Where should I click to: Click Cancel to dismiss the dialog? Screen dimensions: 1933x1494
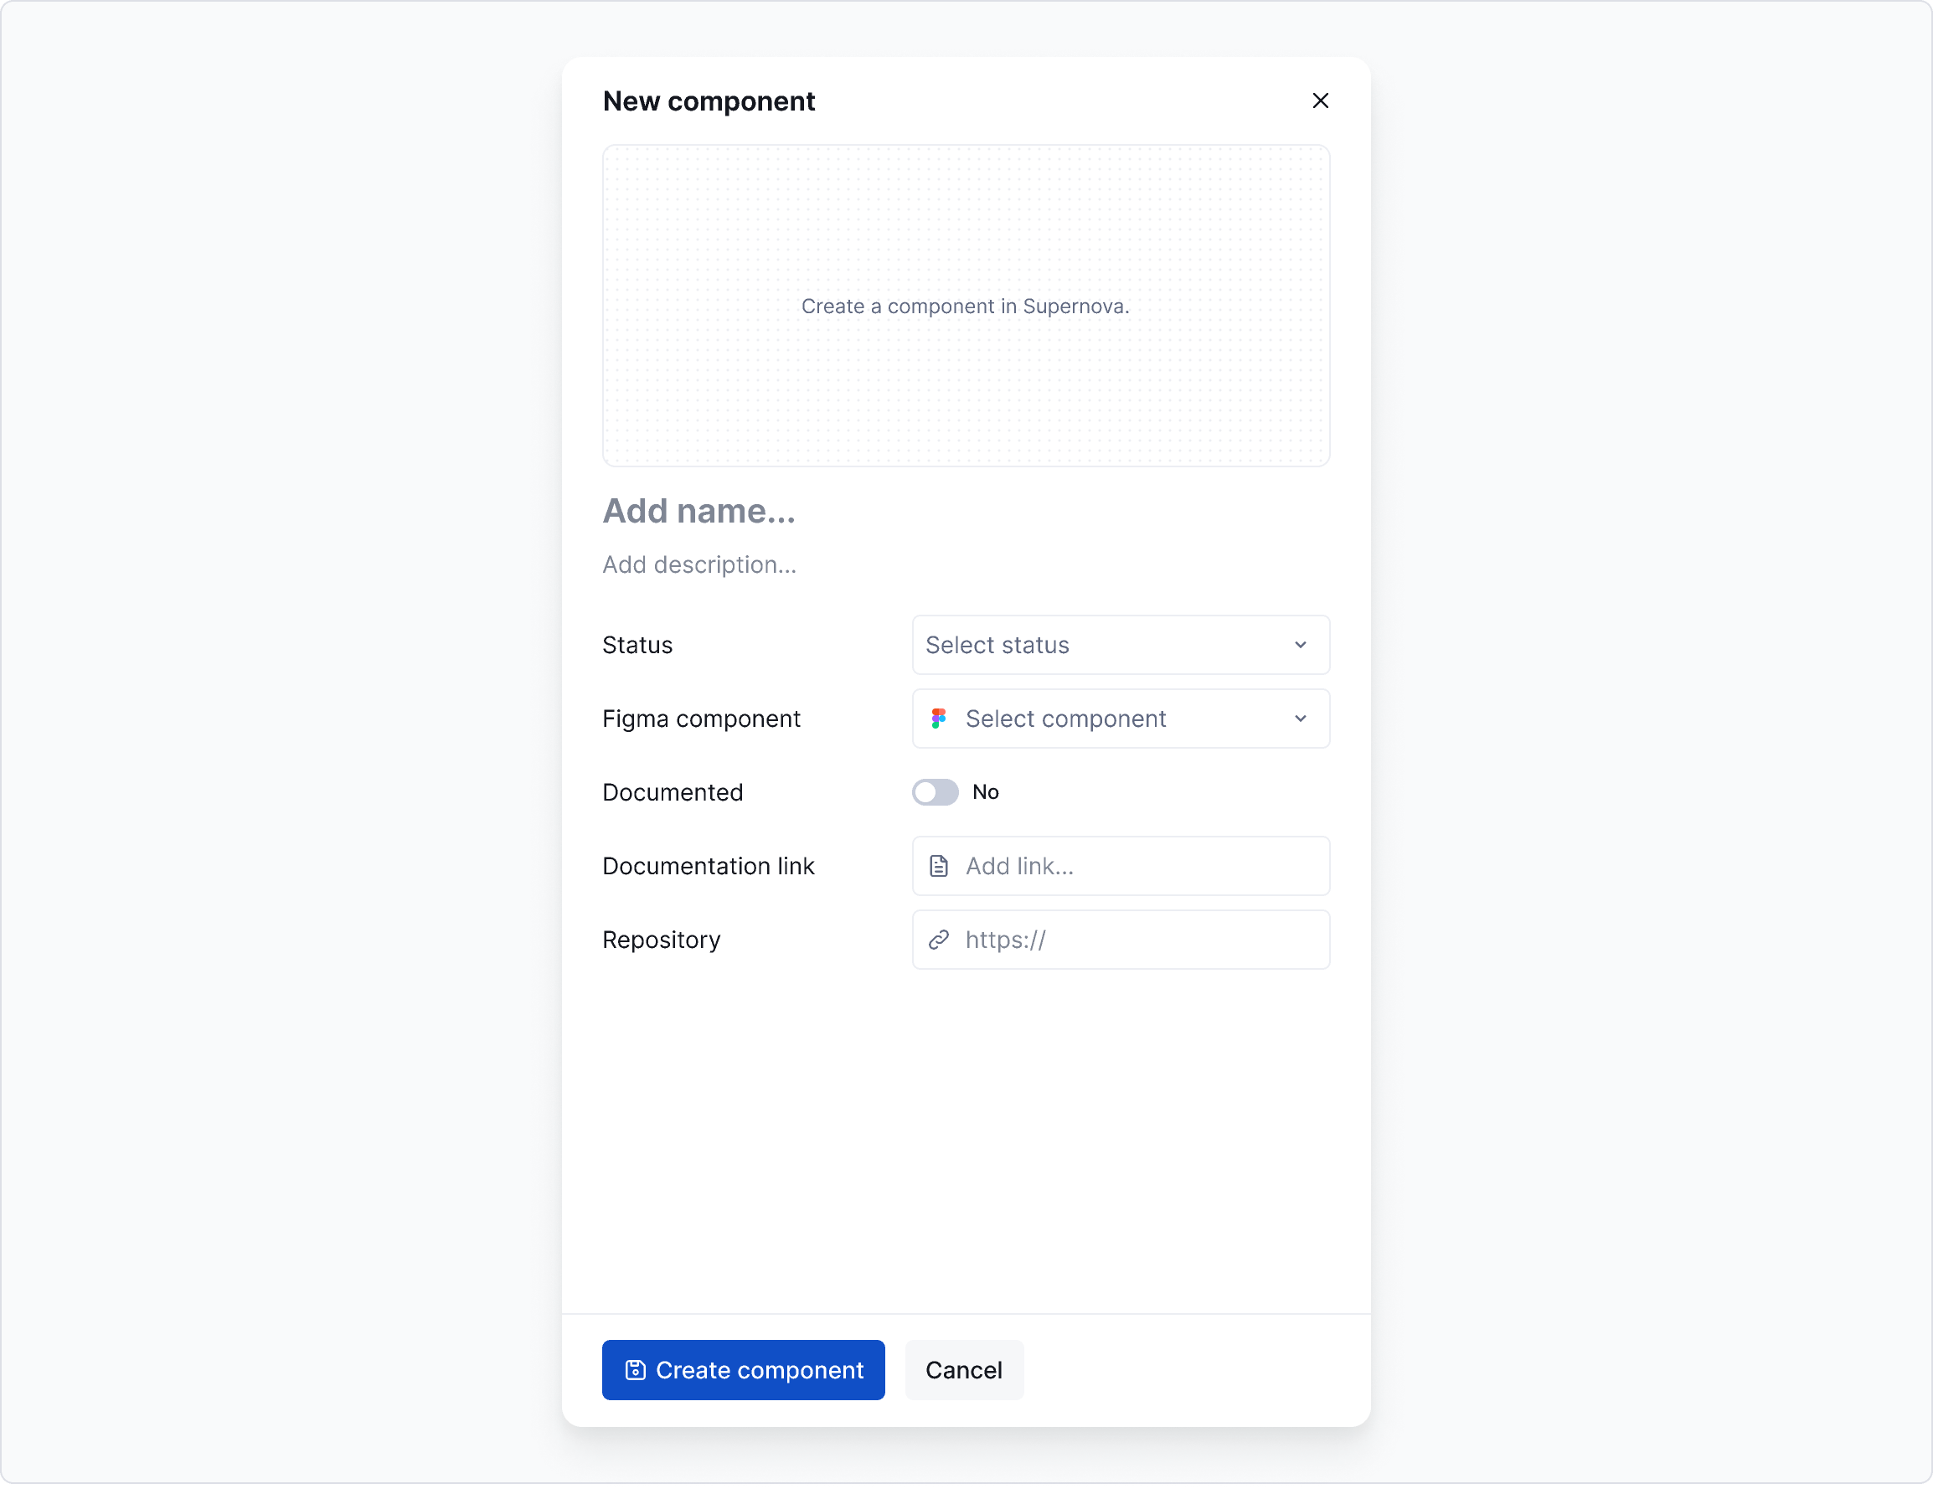pyautogui.click(x=963, y=1369)
